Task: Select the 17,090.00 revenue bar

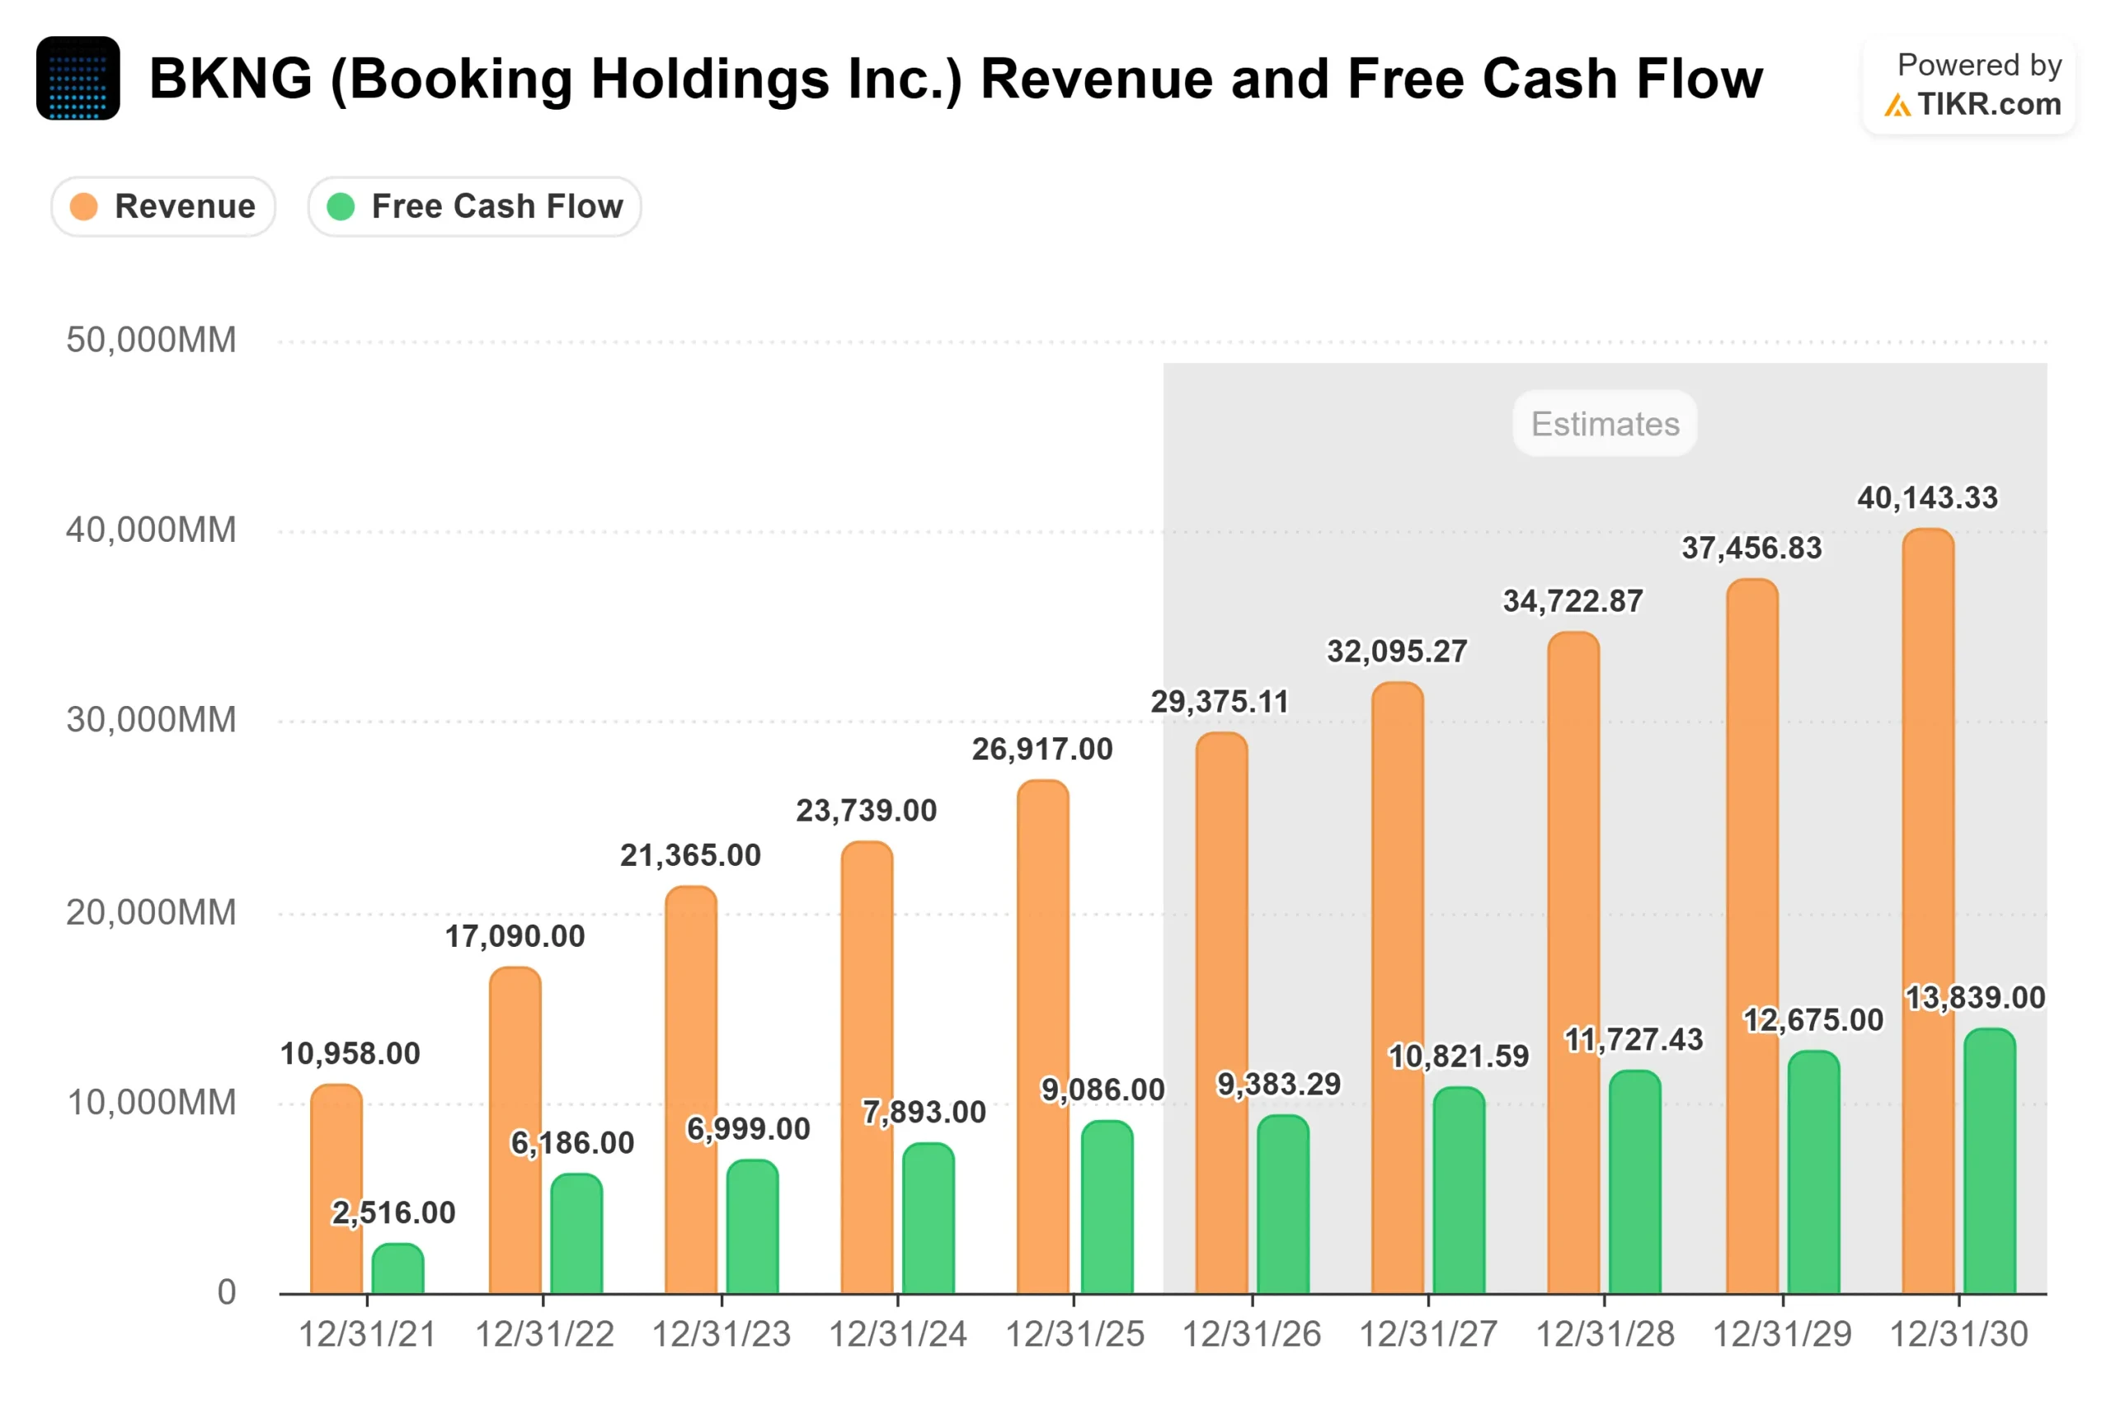Action: pyautogui.click(x=515, y=1130)
